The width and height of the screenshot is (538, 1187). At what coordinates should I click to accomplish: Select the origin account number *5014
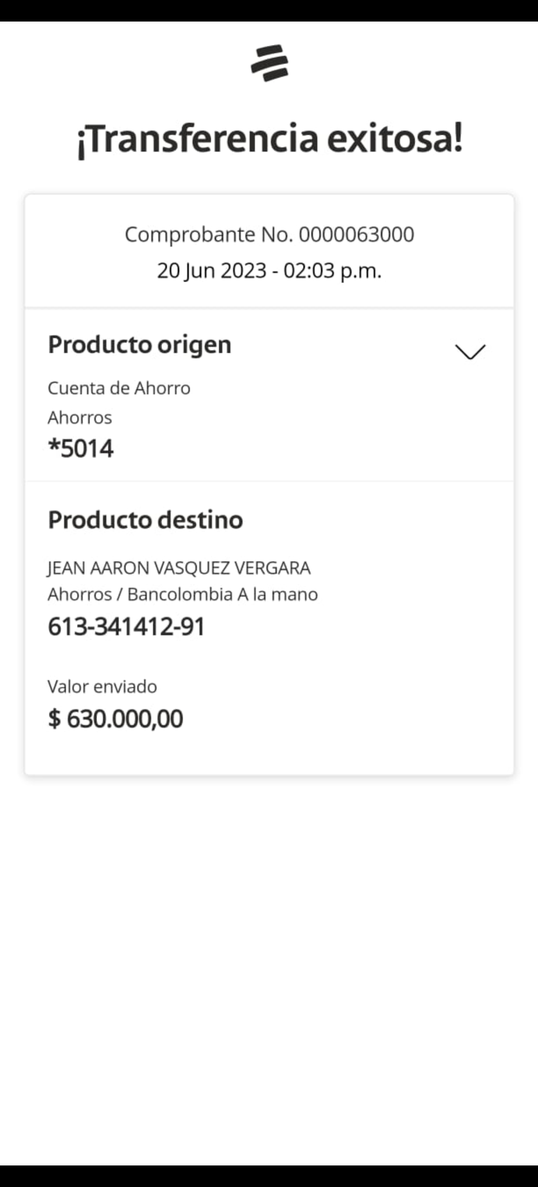[x=81, y=448]
